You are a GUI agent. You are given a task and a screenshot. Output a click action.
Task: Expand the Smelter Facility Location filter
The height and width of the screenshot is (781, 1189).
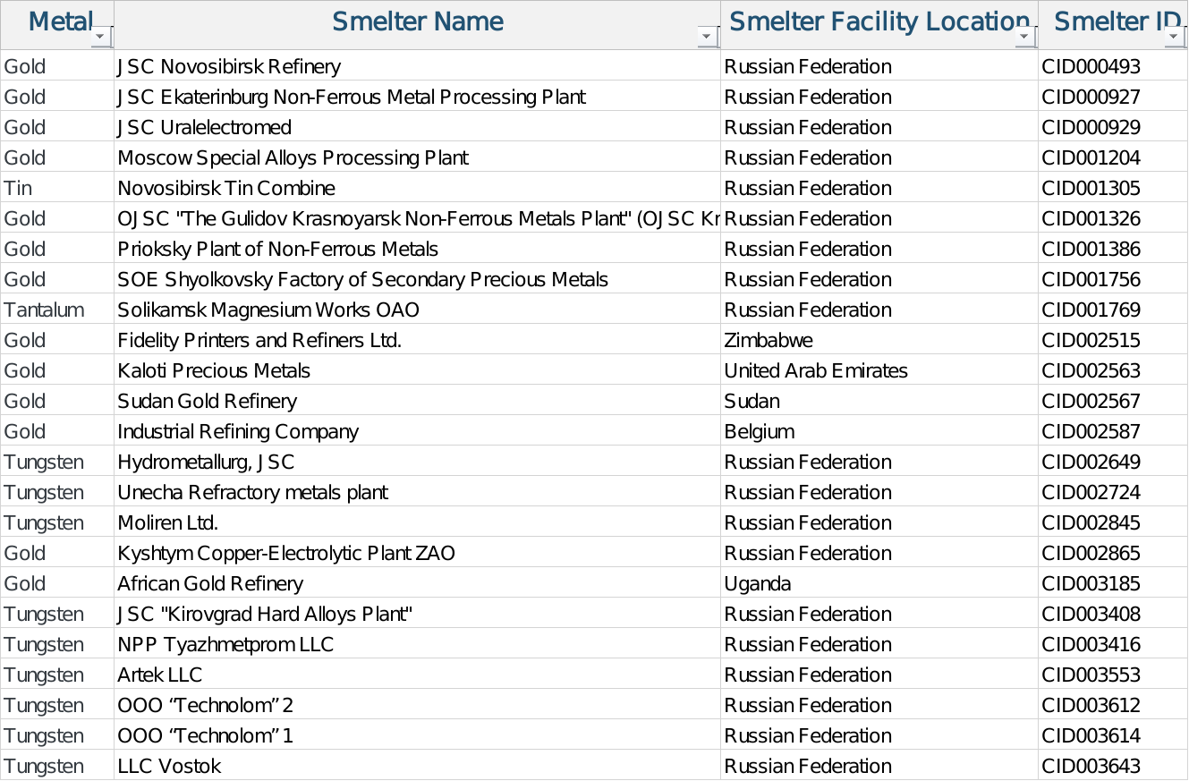[x=1024, y=37]
